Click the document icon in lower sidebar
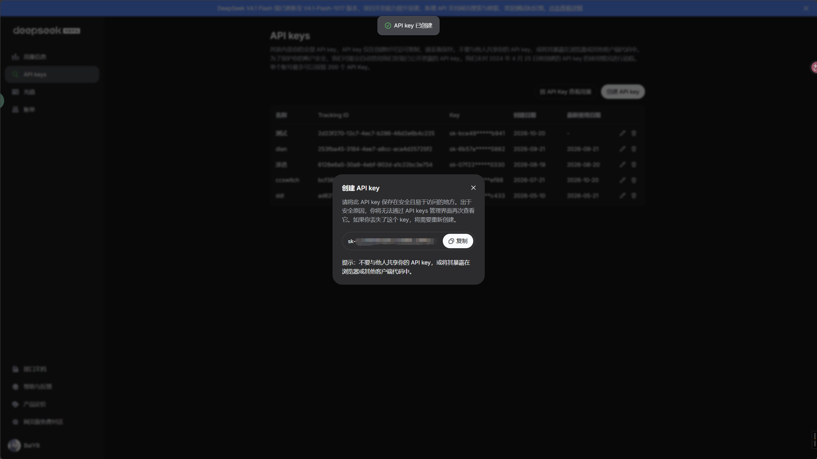817x459 pixels. coord(15,369)
